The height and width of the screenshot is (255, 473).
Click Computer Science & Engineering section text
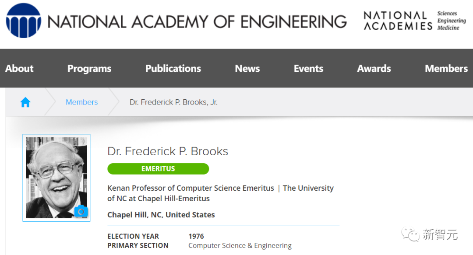coord(240,245)
